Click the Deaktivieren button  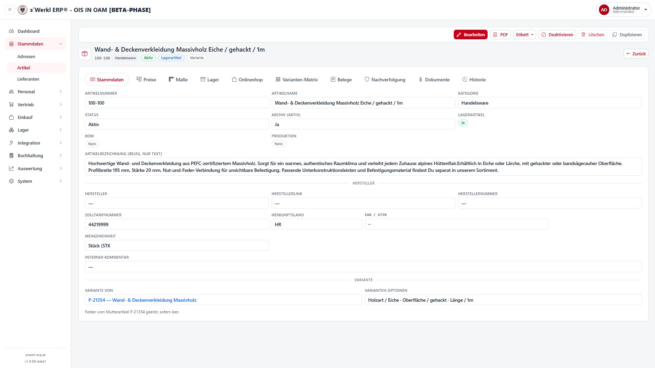(x=557, y=35)
